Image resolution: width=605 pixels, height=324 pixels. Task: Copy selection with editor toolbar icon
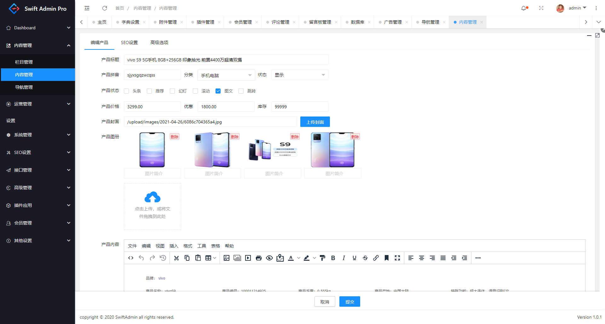click(187, 258)
